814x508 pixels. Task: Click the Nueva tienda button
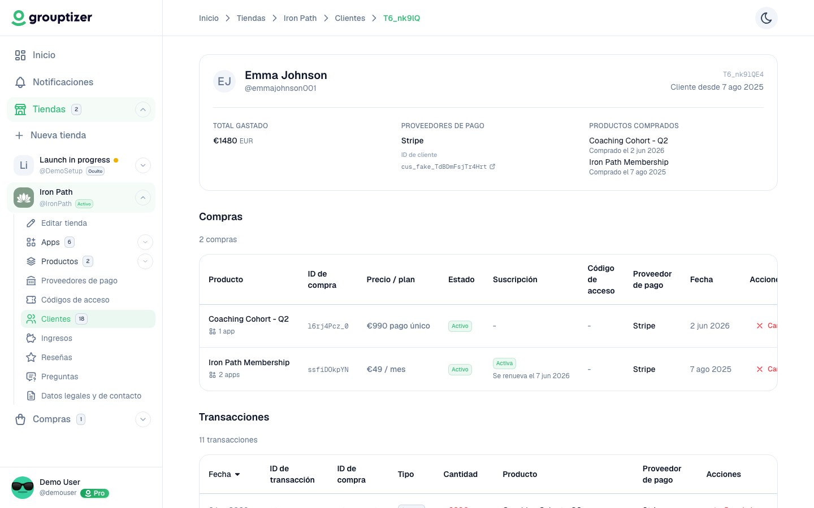click(x=81, y=135)
